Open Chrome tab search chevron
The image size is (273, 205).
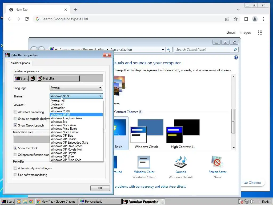238,10
